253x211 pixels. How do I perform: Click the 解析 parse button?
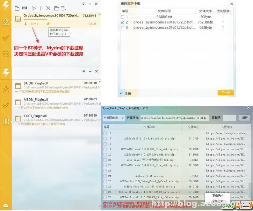click(x=245, y=118)
